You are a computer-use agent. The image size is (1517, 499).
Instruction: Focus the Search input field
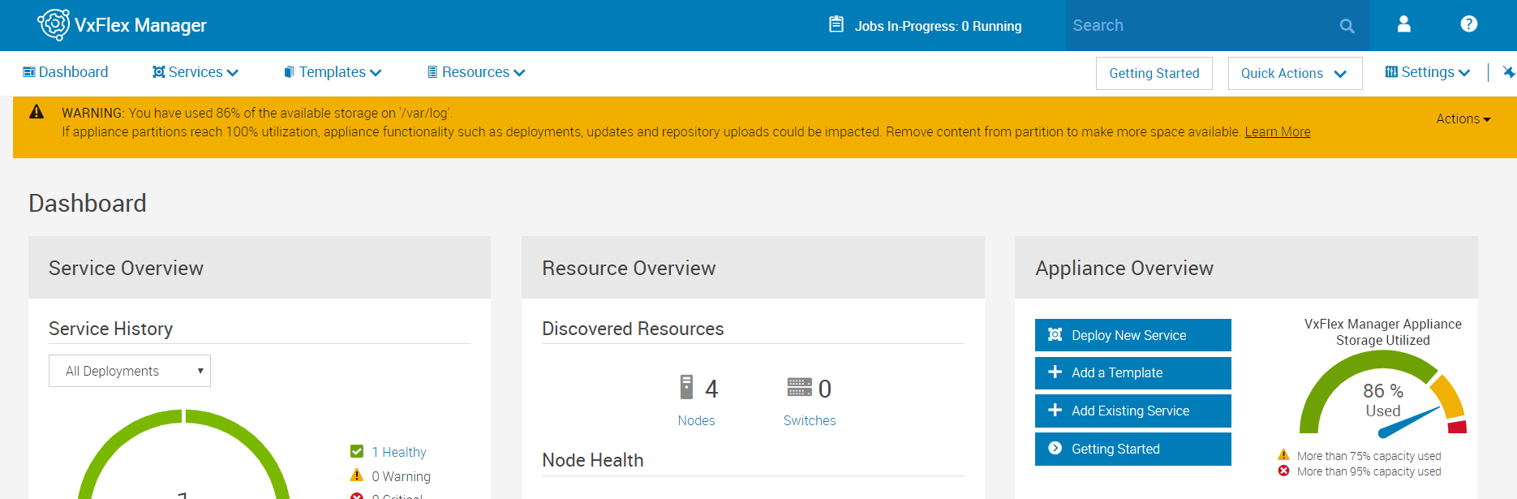click(1201, 25)
